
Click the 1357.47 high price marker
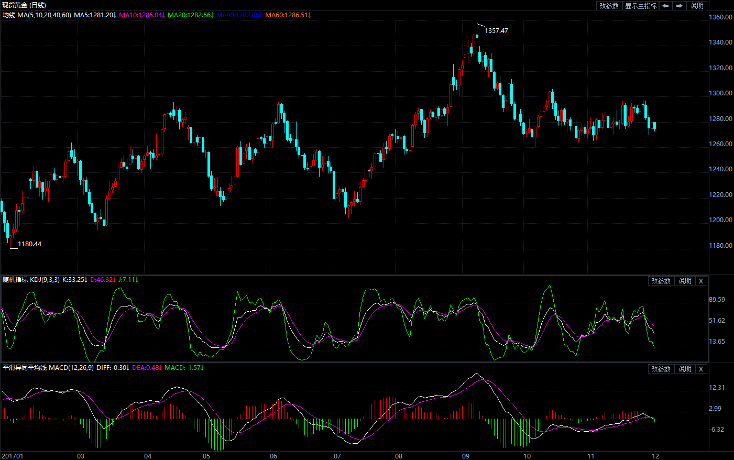496,31
